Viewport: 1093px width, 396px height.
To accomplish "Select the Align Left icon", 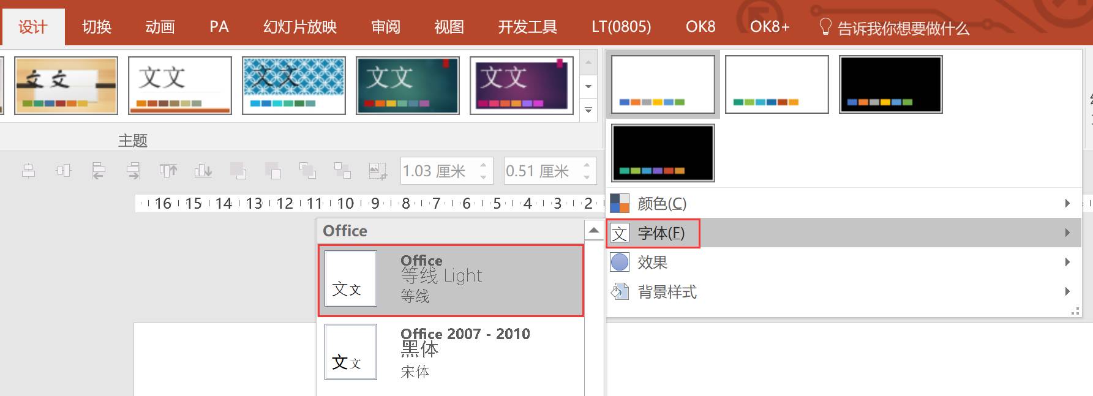I will [99, 171].
